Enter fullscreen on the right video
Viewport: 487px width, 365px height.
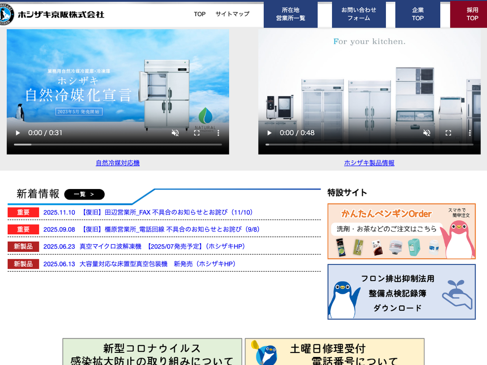(448, 133)
